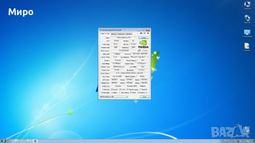Open the Network desktop icon
The height and width of the screenshot is (143, 255).
[x=247, y=19]
